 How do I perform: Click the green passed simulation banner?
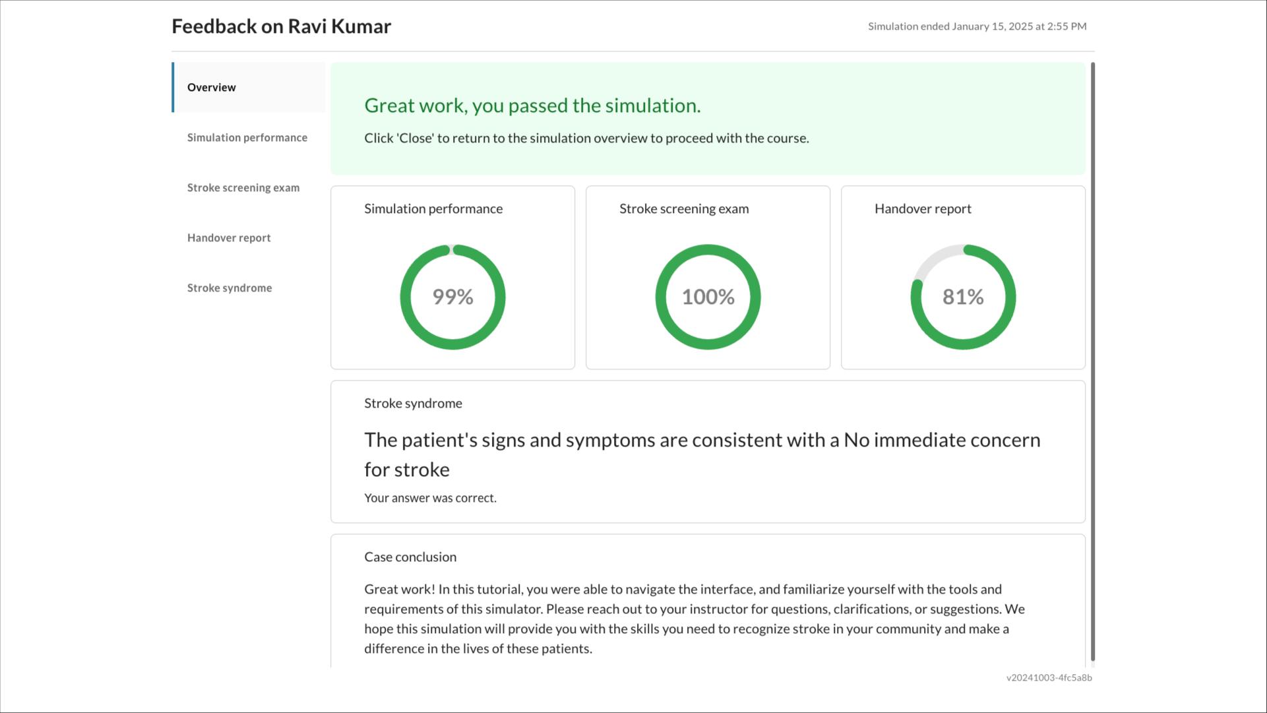(x=708, y=119)
